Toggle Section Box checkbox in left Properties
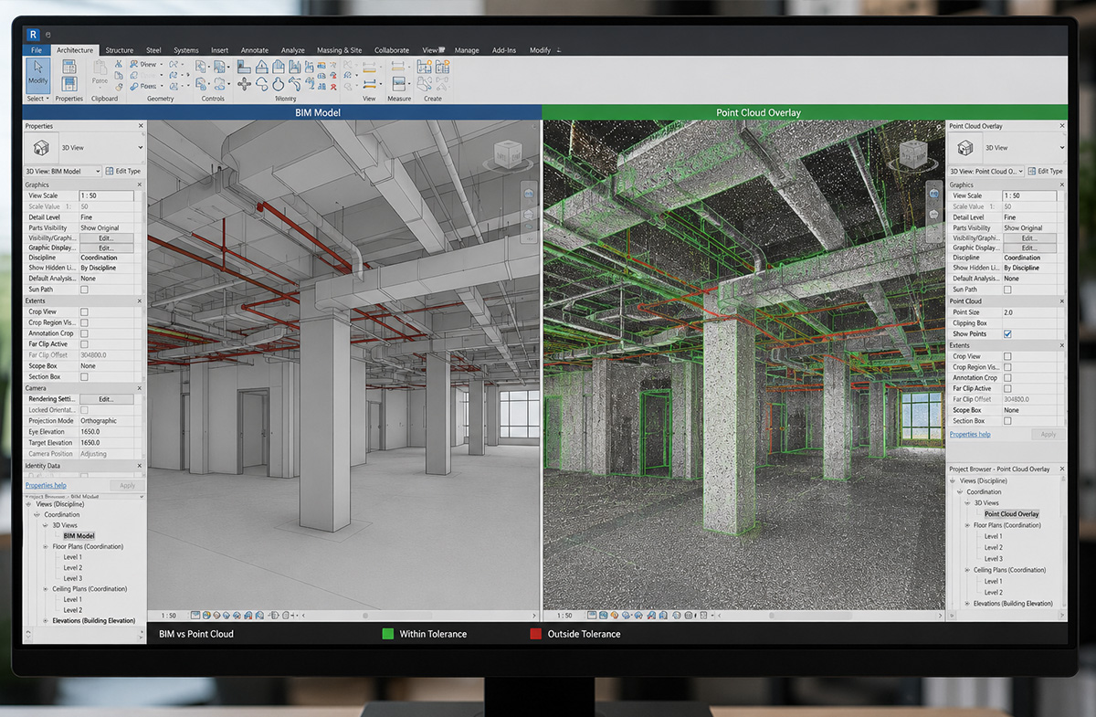The height and width of the screenshot is (717, 1096). (x=84, y=376)
